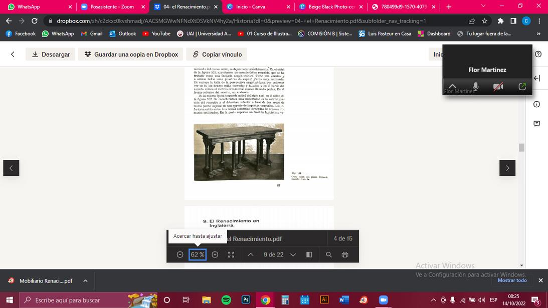The image size is (548, 308).
Task: Open Luis Pasteur en Casa bookmark
Action: tap(385, 34)
